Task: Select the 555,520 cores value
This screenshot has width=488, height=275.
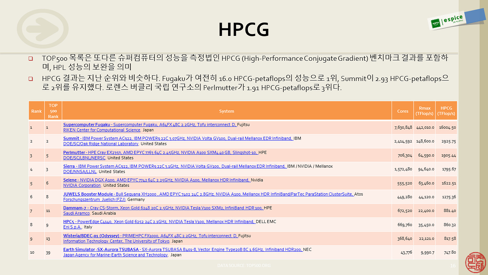Action: (405, 183)
